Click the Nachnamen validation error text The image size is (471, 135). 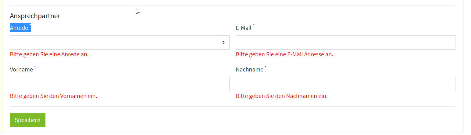tap(282, 96)
